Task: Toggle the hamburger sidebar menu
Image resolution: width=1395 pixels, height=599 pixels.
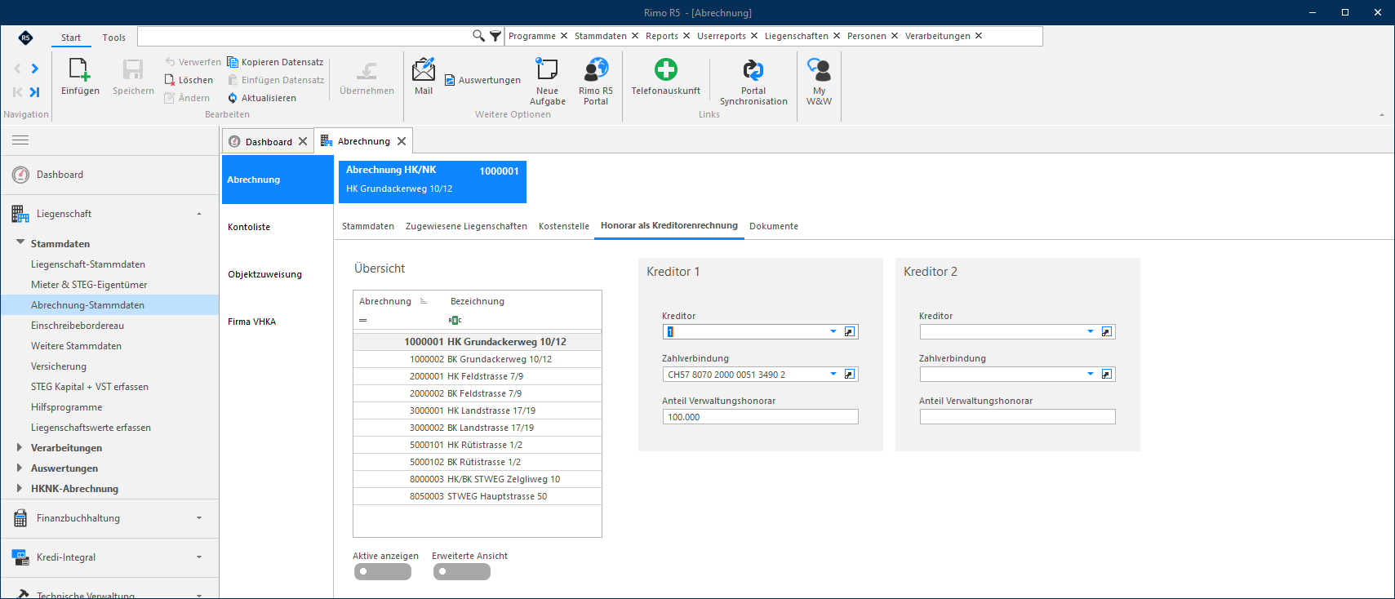Action: (20, 140)
